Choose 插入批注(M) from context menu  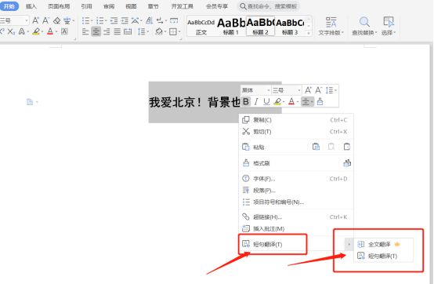[x=296, y=228]
